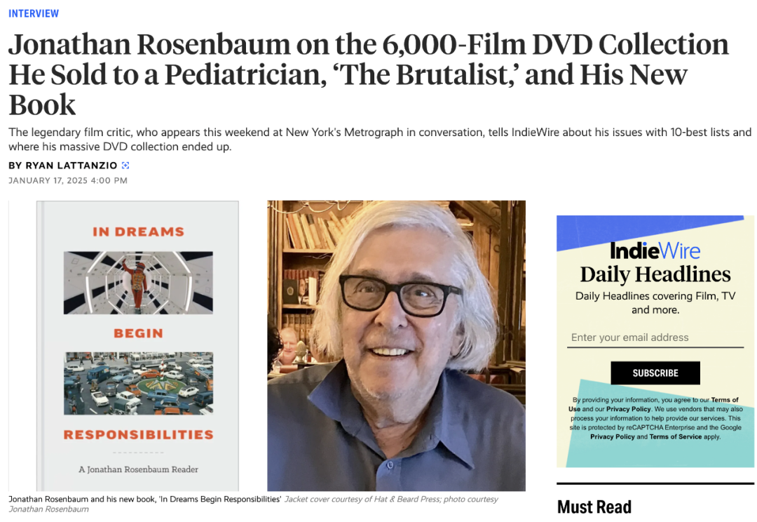
Task: Open the INTERVIEW category link
Action: [34, 13]
